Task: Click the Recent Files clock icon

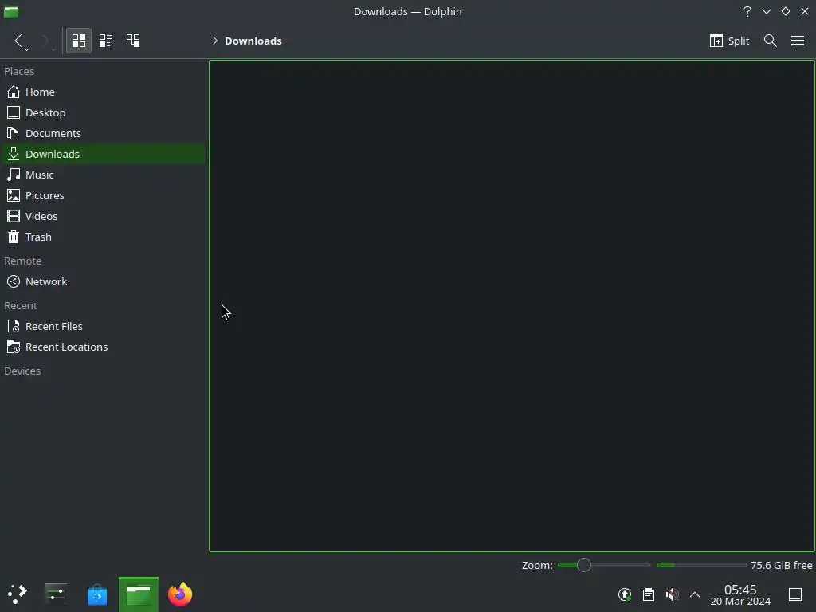Action: click(x=14, y=326)
